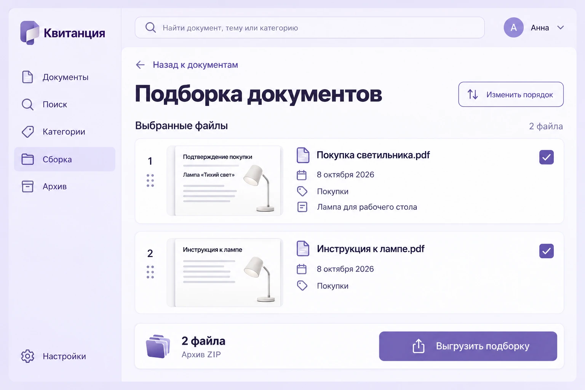This screenshot has height=390, width=585.
Task: Open Архив in the sidebar
Action: [65, 187]
